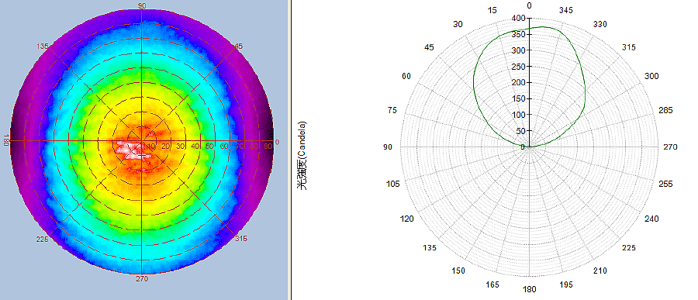
Task: Click the 75 degree label on the polar chart
Action: [392, 110]
